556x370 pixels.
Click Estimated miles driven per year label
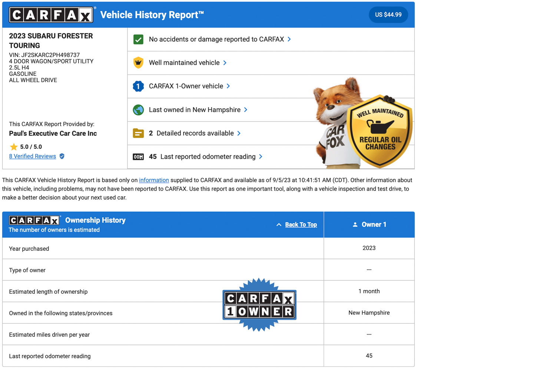[x=49, y=334]
